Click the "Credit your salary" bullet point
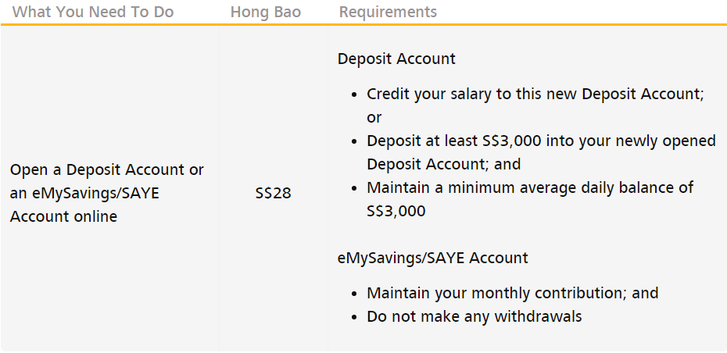This screenshot has width=727, height=353. click(535, 94)
